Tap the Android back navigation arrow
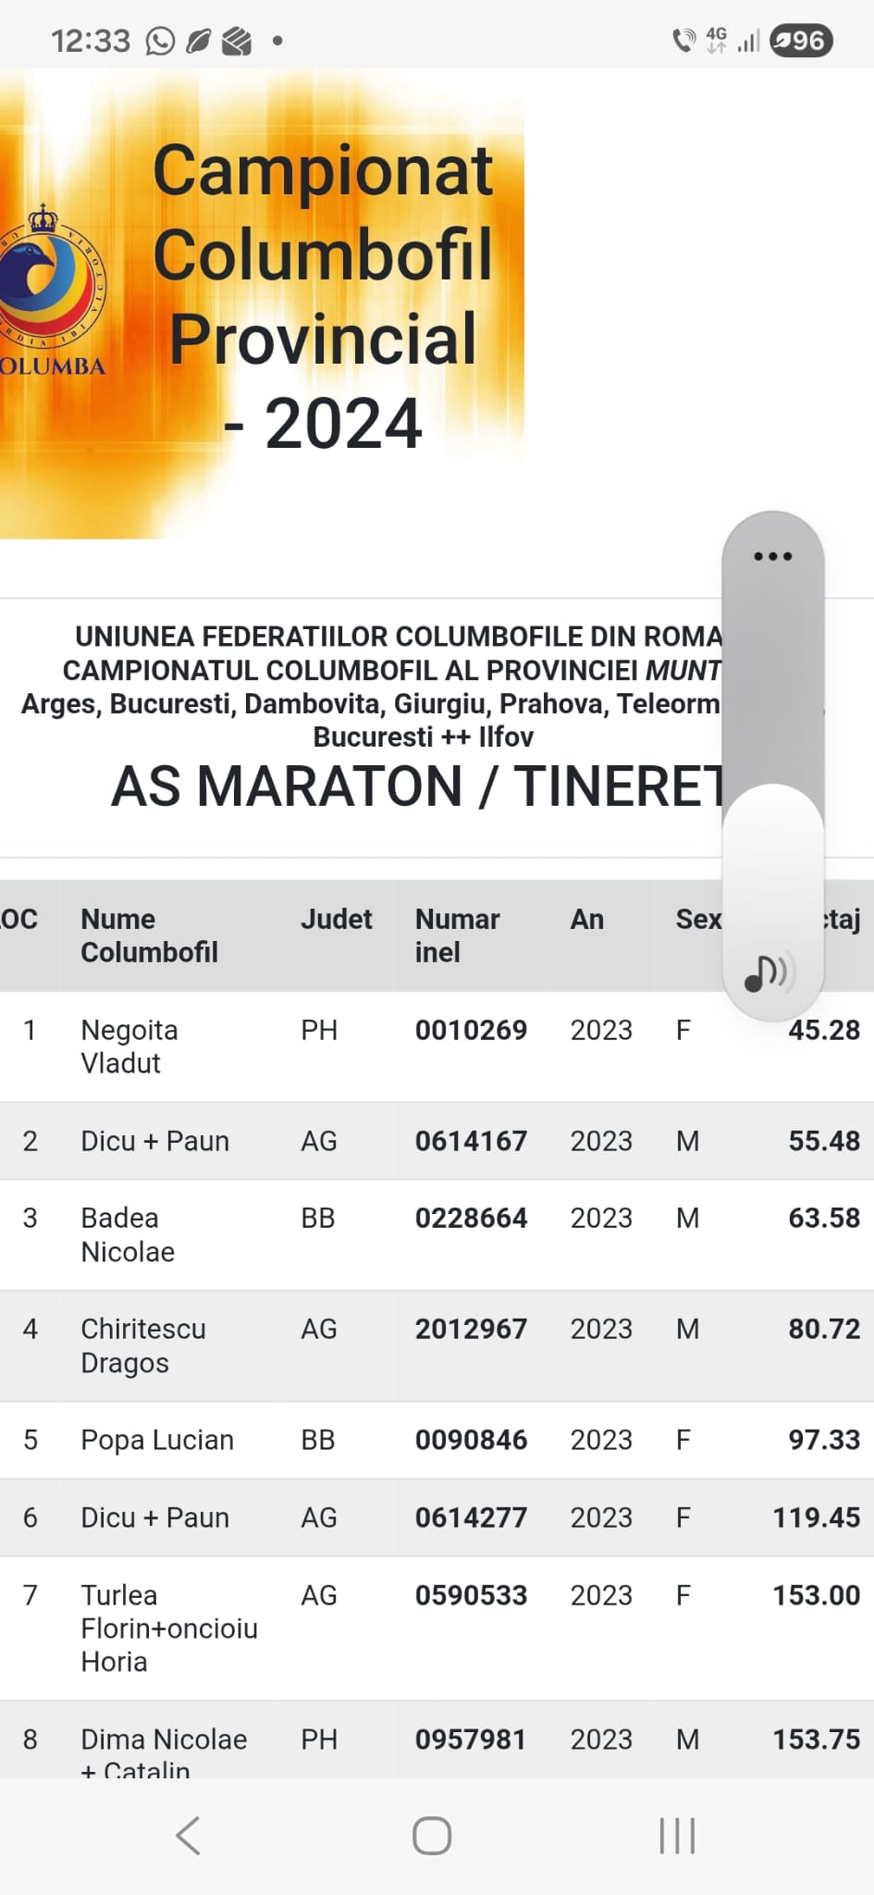The height and width of the screenshot is (1895, 874). [189, 1836]
